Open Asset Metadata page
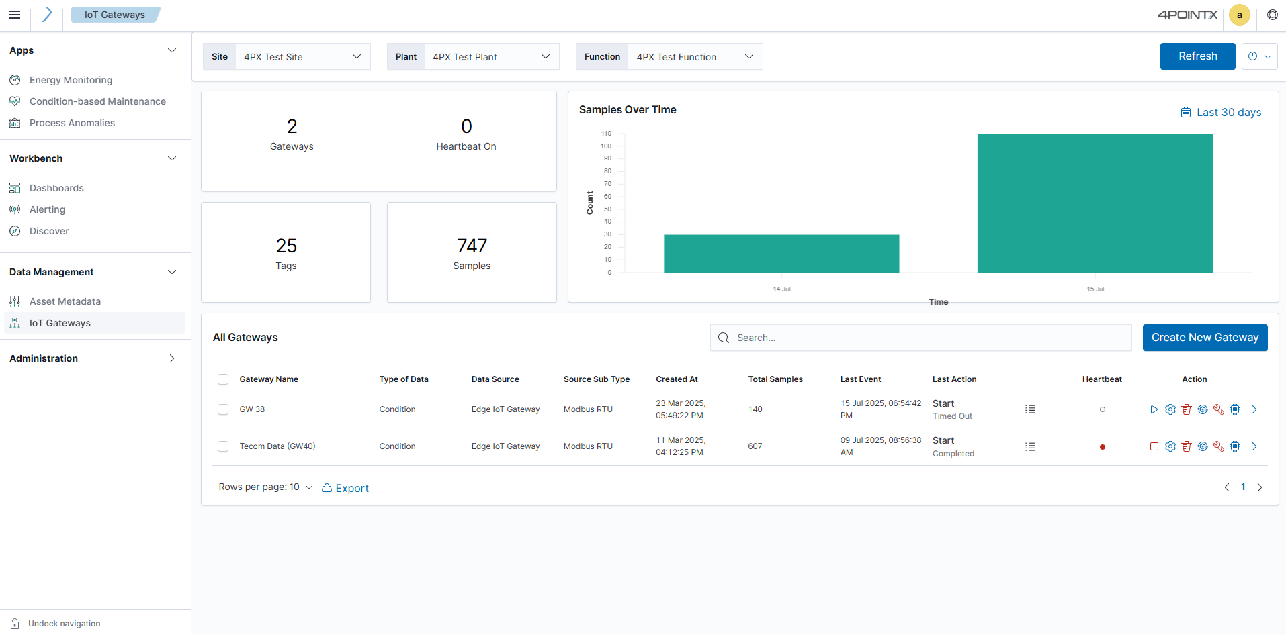Viewport: 1286px width, 635px height. (65, 301)
